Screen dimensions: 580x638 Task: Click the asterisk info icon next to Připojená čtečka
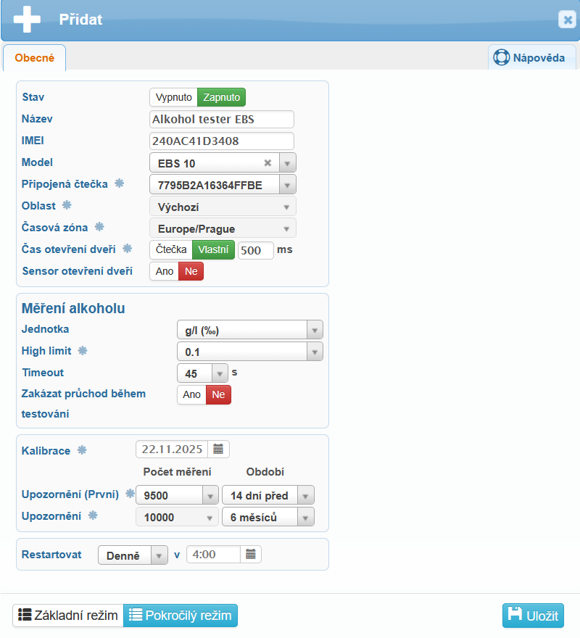(120, 183)
